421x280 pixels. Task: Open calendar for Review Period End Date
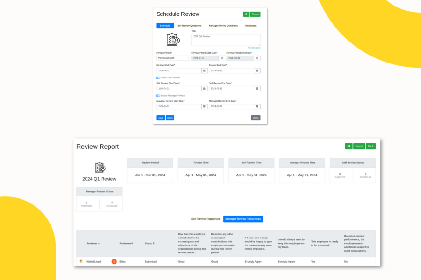(257, 58)
